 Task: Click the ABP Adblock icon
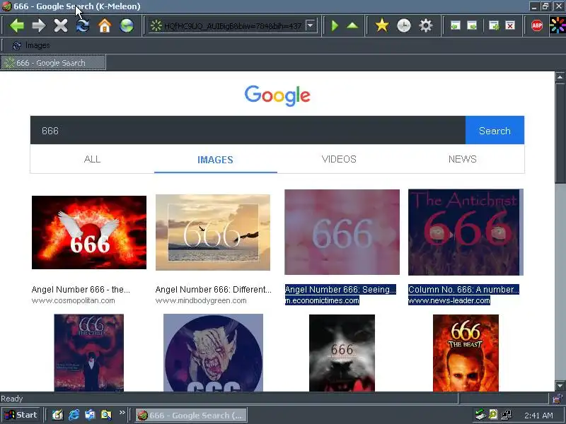pos(537,25)
